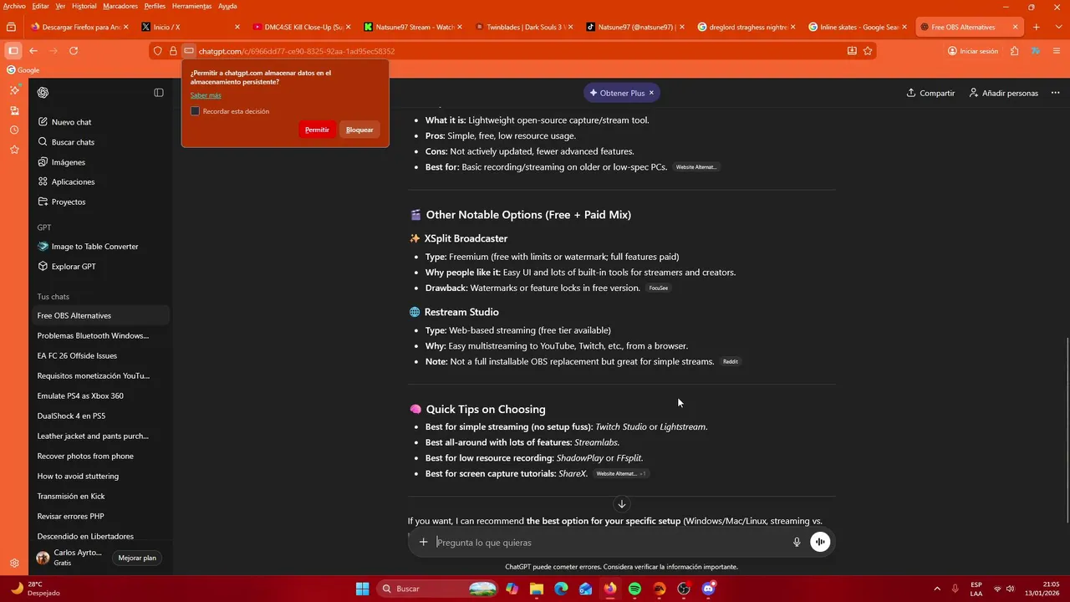The width and height of the screenshot is (1070, 602).
Task: Check Recordar esta decisión checkbox
Action: 195,111
